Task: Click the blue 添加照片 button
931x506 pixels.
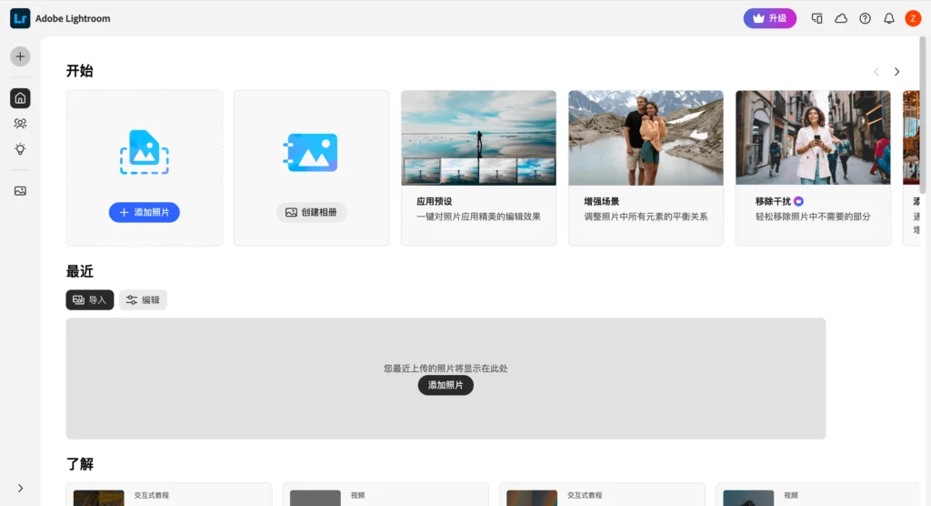Action: point(145,212)
